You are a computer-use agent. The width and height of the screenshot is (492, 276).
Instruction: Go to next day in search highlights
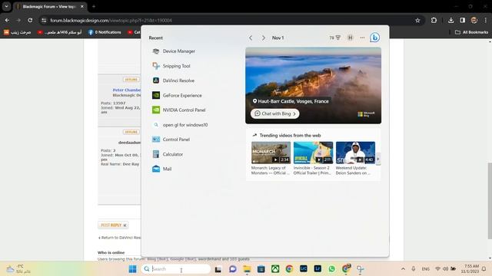[263, 38]
